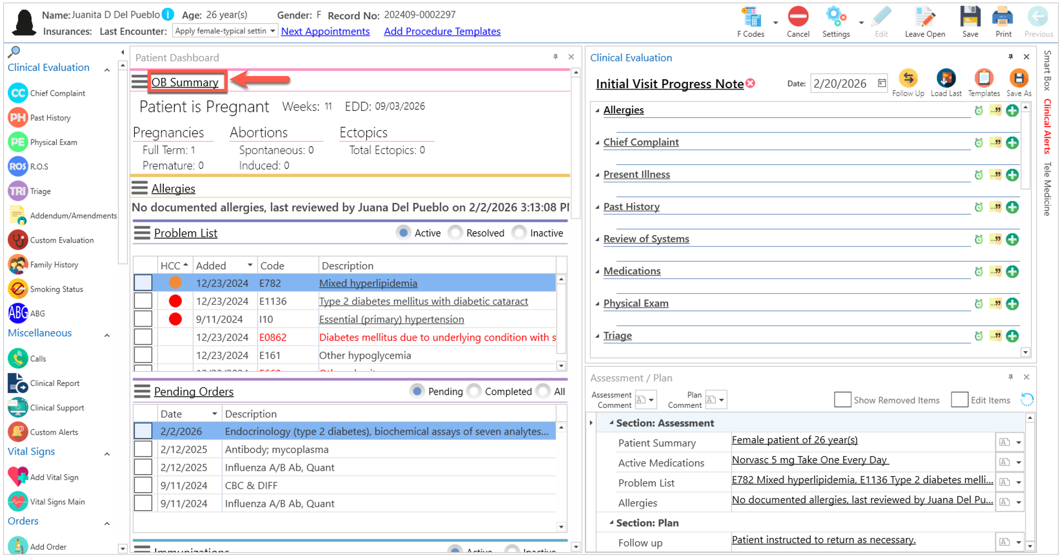Click the Follow Up icon
Viewport: 1062px width, 558px height.
[908, 78]
